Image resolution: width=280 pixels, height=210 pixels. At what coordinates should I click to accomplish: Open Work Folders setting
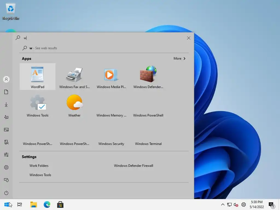pyautogui.click(x=39, y=165)
